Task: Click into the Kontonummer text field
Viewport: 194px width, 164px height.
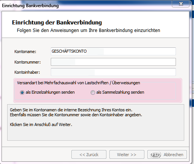Action: tap(113, 62)
